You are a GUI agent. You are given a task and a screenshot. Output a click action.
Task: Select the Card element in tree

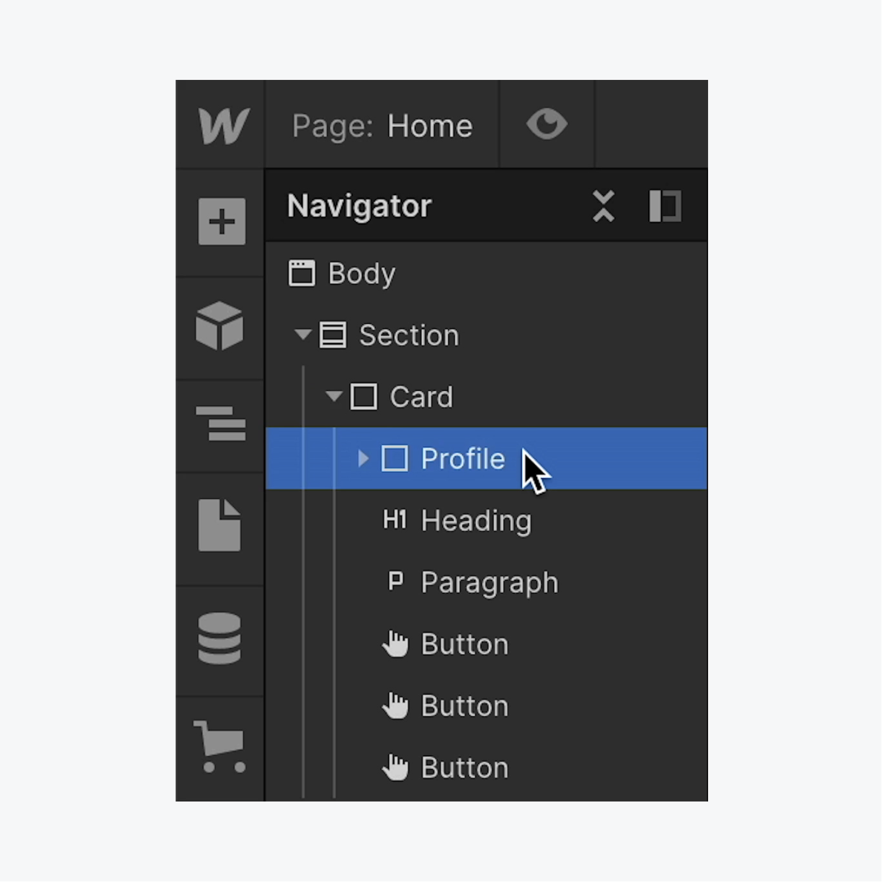point(487,397)
